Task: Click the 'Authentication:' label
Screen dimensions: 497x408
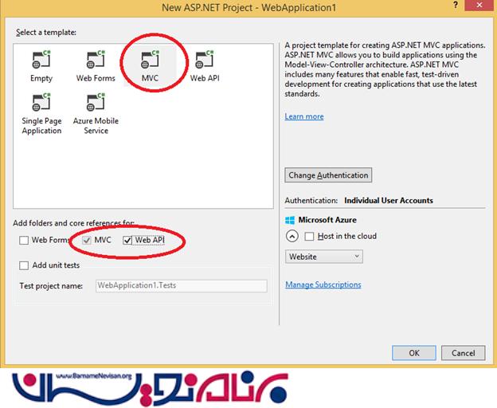Action: pyautogui.click(x=311, y=201)
